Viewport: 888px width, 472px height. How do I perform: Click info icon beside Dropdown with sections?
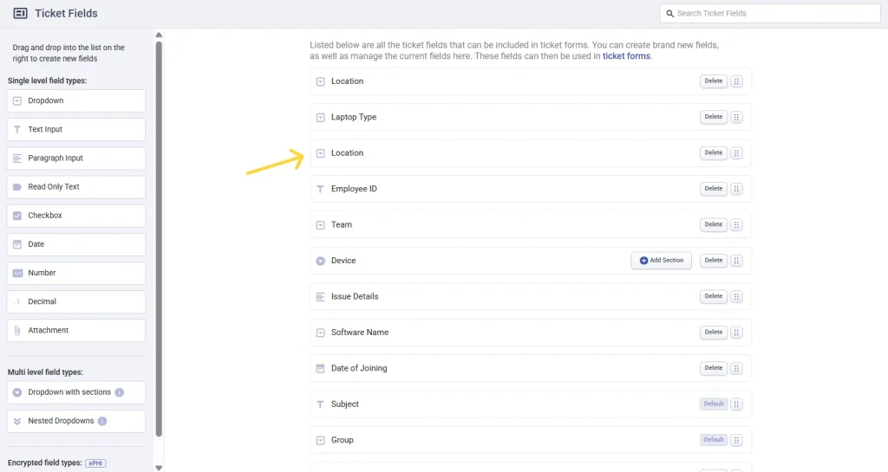point(120,392)
